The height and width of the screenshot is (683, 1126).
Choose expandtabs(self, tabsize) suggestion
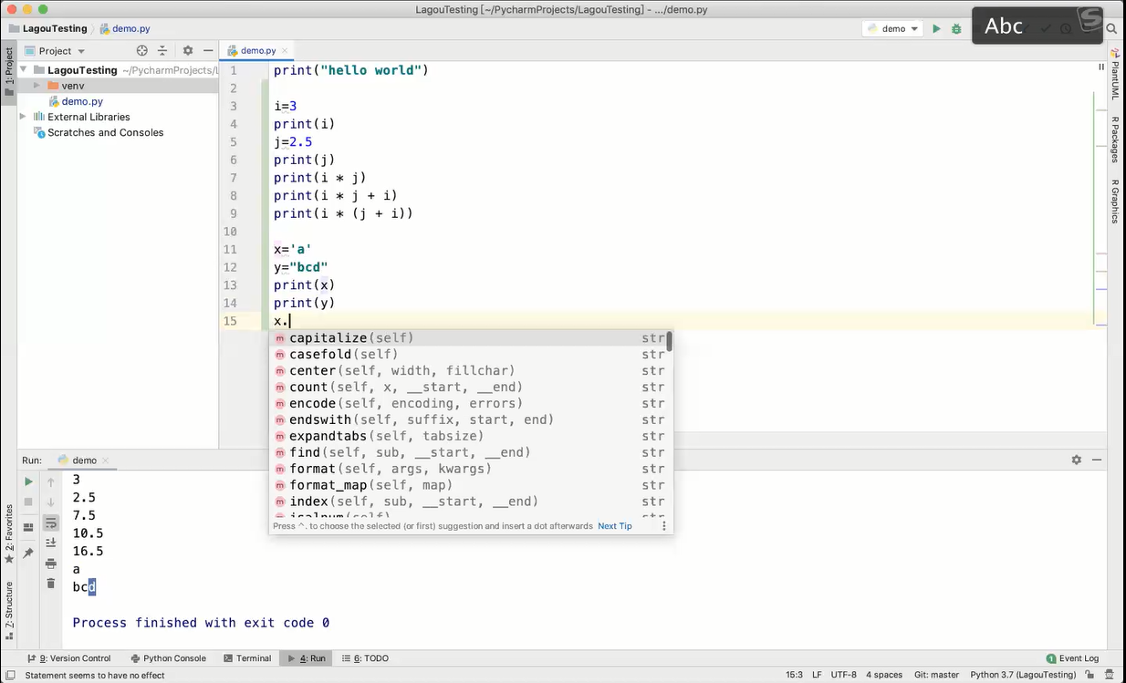tap(470, 437)
